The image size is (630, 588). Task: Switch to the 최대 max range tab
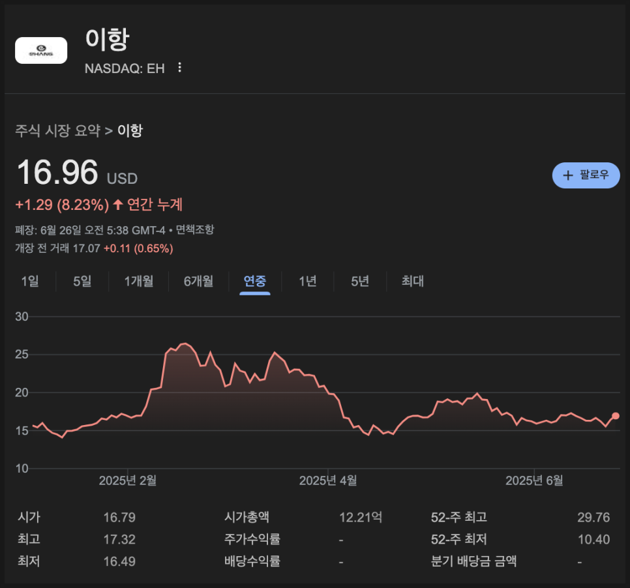coord(413,281)
